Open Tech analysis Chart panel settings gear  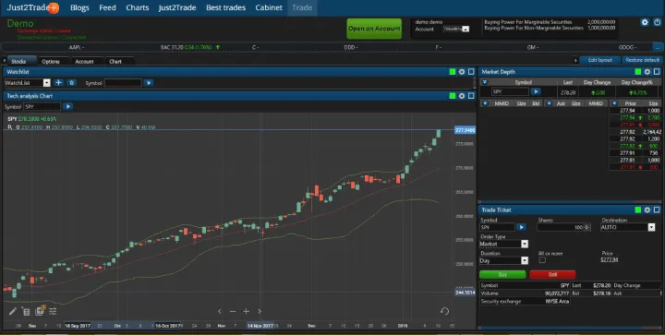(462, 96)
